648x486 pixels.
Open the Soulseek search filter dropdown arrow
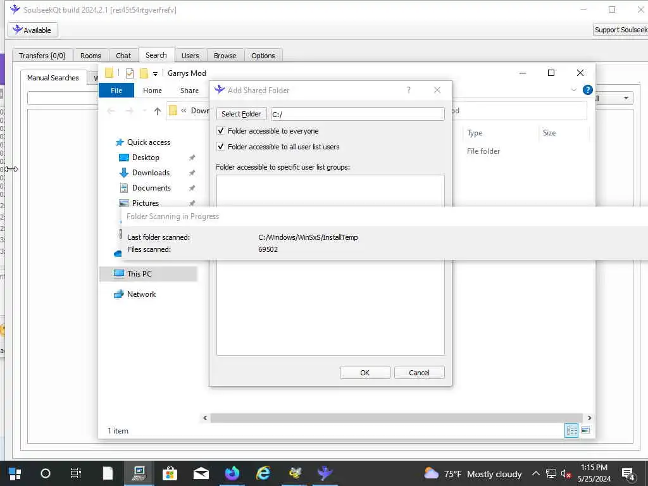click(x=626, y=98)
